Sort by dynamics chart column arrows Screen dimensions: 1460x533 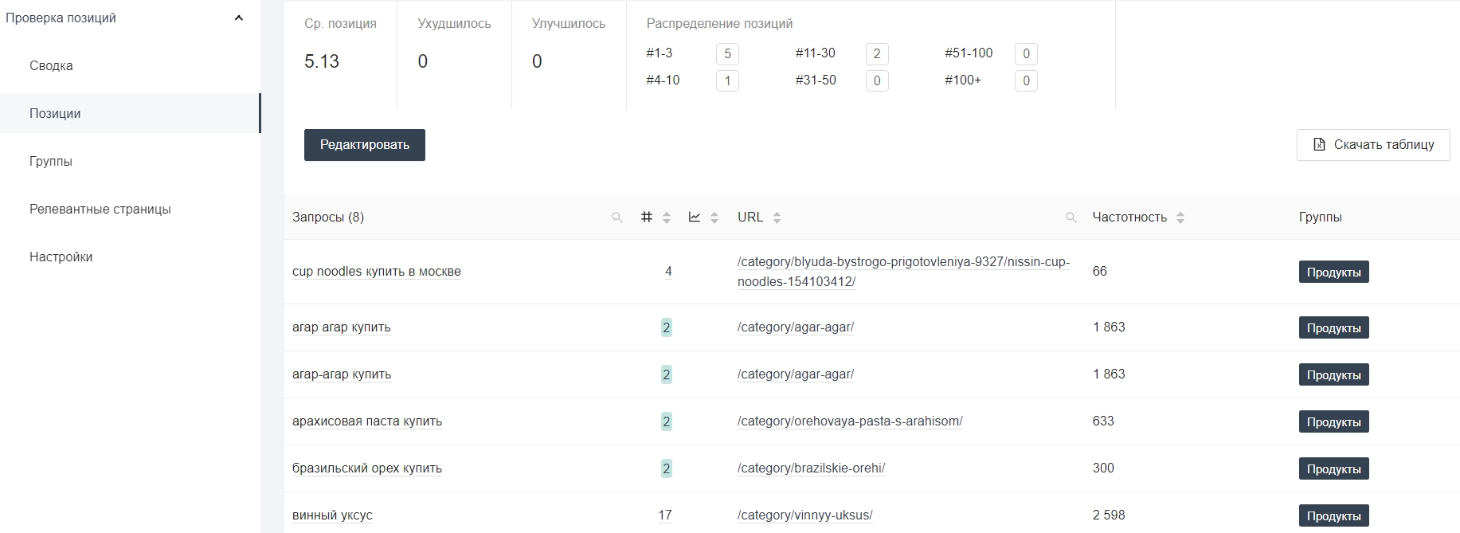(x=714, y=218)
